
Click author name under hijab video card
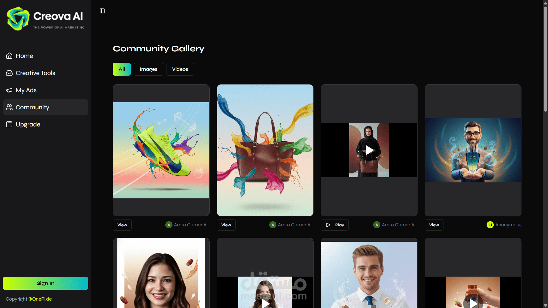pos(400,225)
